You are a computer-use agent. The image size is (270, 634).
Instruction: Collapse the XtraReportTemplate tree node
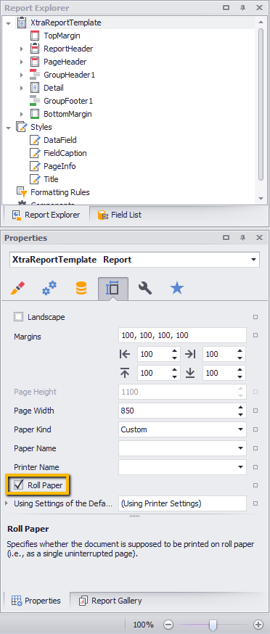click(x=8, y=23)
